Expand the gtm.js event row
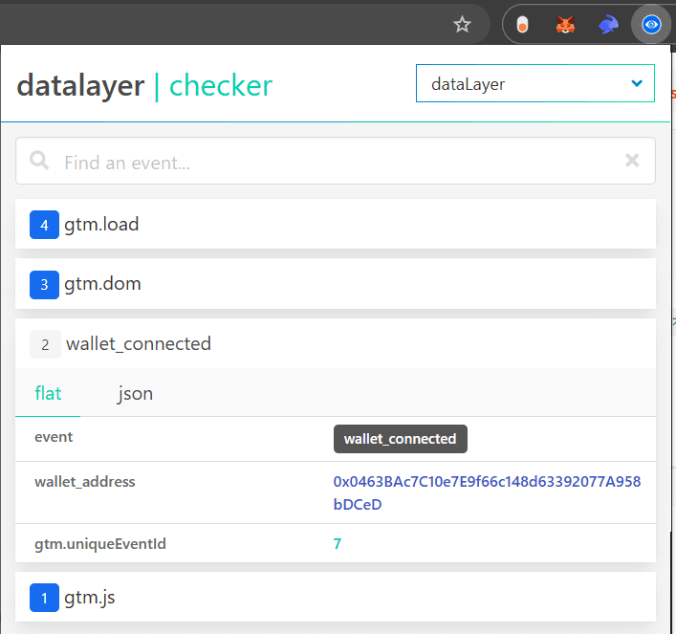The image size is (676, 634). pos(335,599)
